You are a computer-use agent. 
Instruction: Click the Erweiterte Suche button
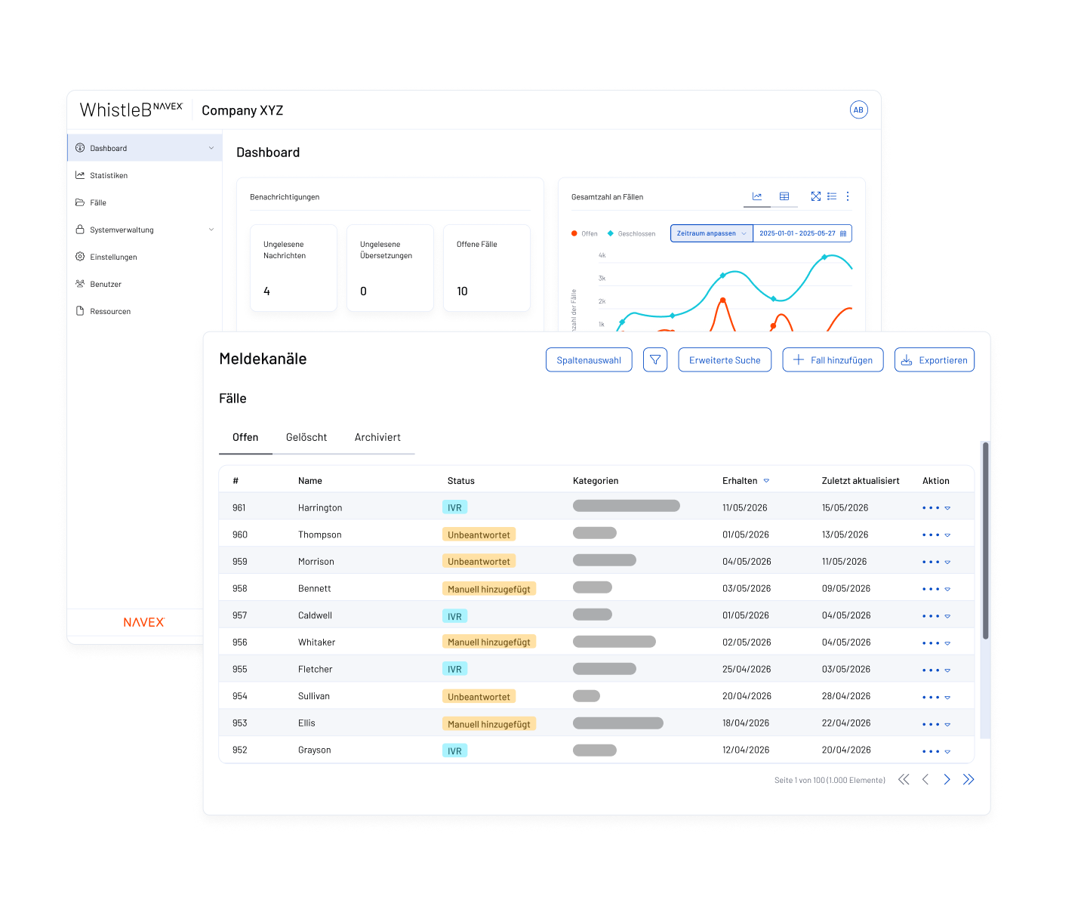tap(725, 360)
